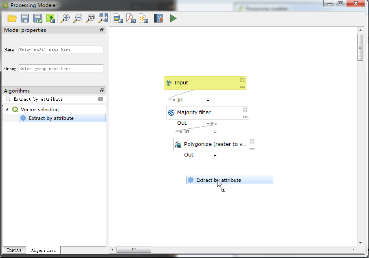Screen dimensions: 369x258
Task: Click the canvas scroll up arrow
Action: pyautogui.click(x=360, y=30)
